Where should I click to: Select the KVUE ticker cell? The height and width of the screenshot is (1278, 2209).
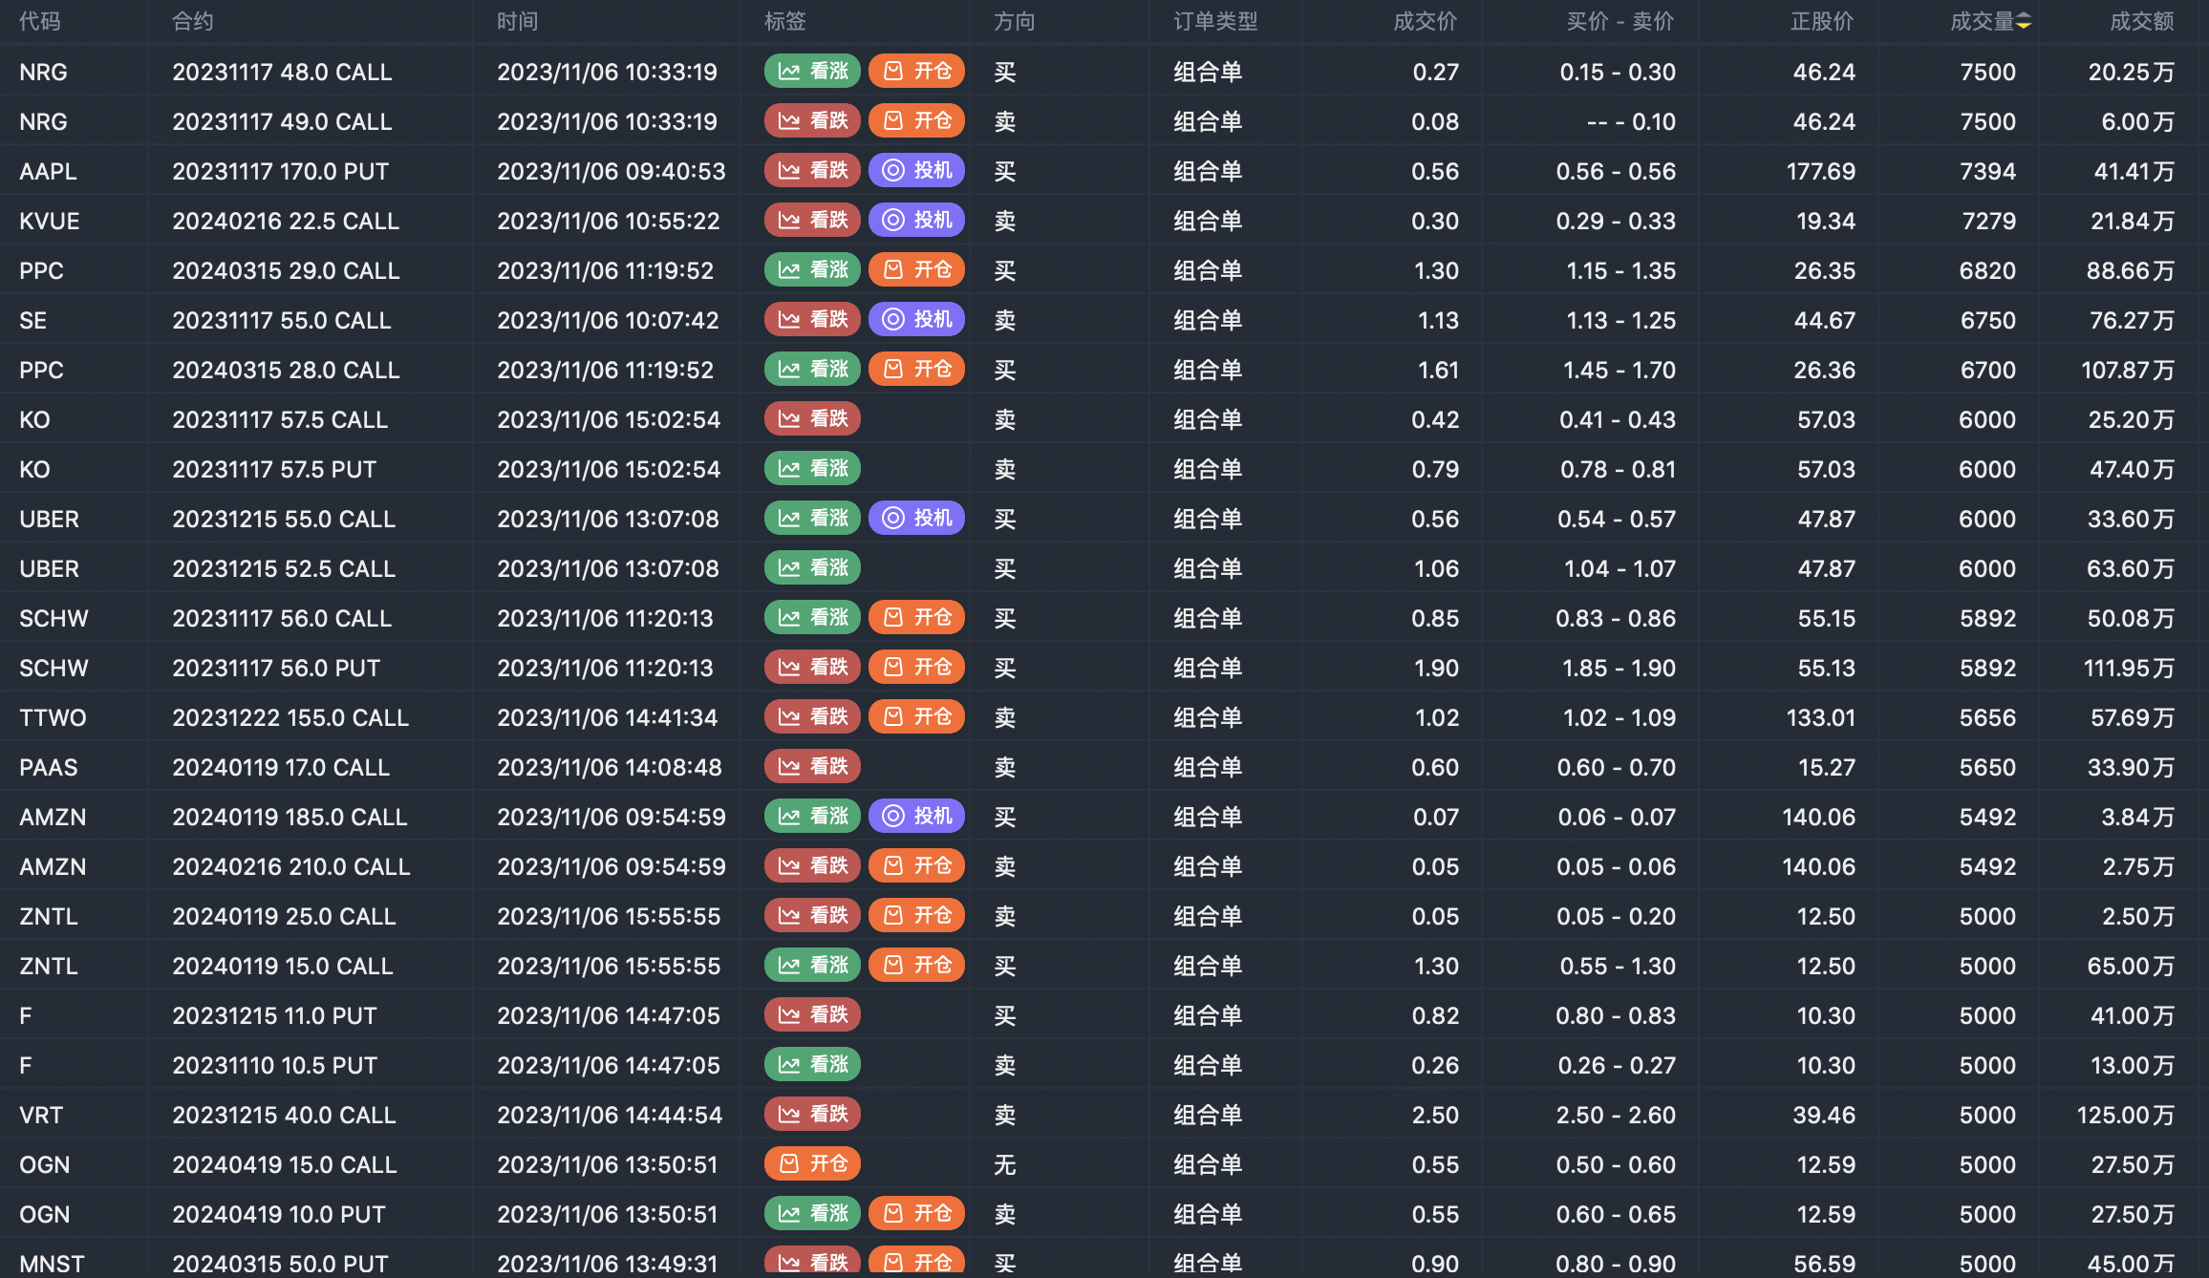(50, 222)
